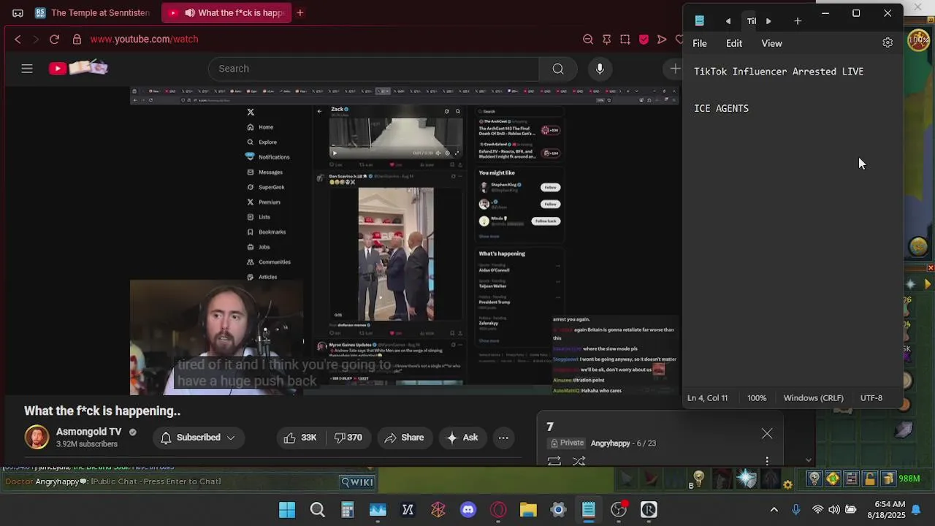The width and height of the screenshot is (935, 526).
Task: Open a new browser tab
Action: tap(300, 12)
